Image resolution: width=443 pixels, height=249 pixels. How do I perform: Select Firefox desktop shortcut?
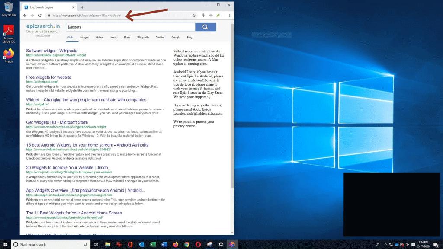point(9,55)
